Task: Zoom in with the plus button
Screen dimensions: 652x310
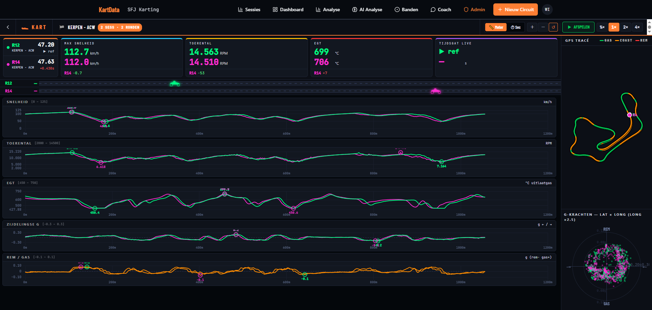Action: 532,27
